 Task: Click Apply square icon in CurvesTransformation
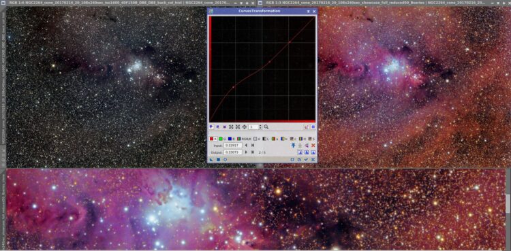(x=218, y=160)
